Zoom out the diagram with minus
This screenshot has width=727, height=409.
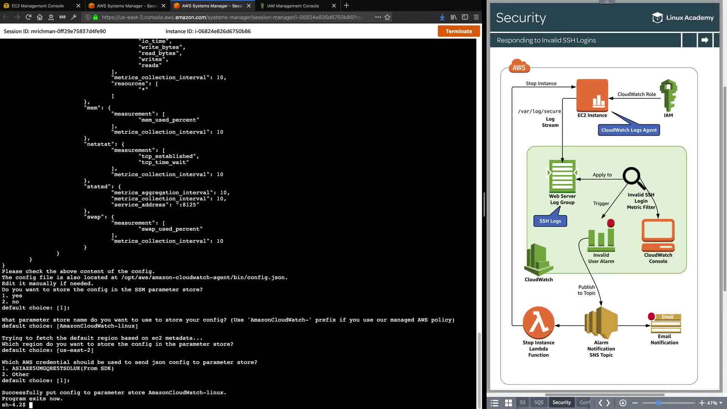coord(635,403)
